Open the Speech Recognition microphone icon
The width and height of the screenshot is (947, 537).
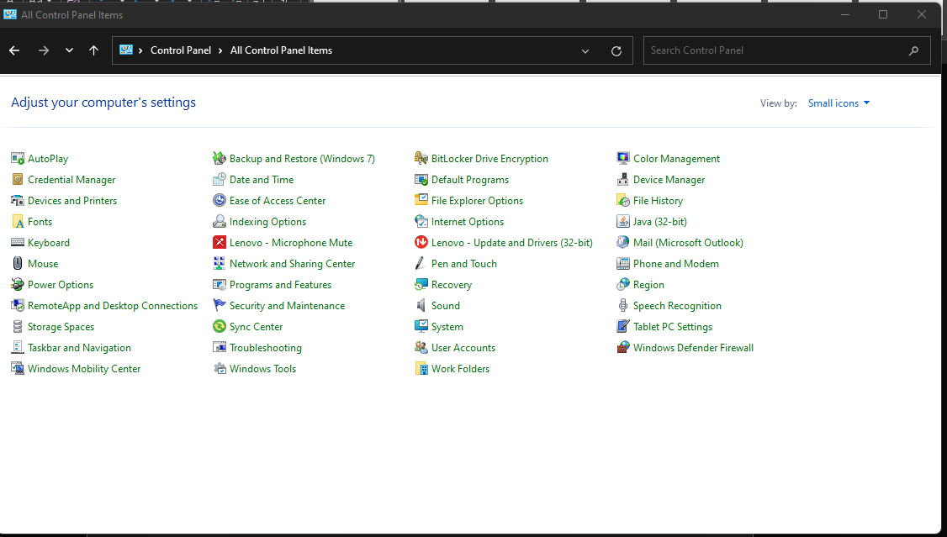[622, 306]
